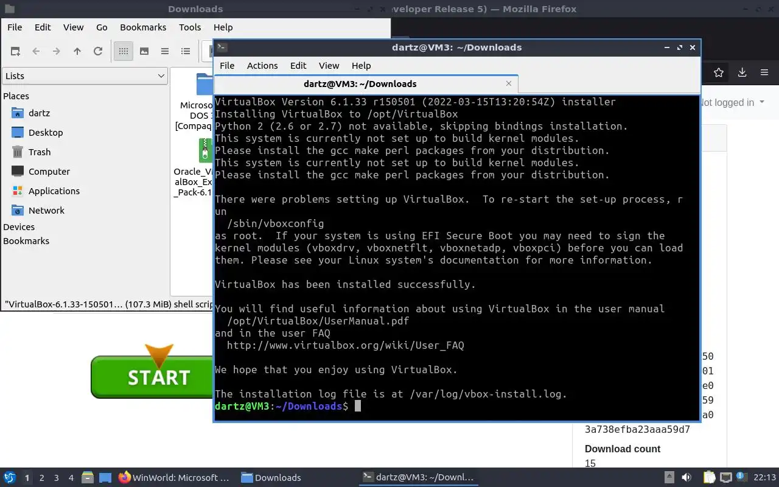Bookmark page with Firefox star icon
Image resolution: width=779 pixels, height=487 pixels.
(719, 72)
